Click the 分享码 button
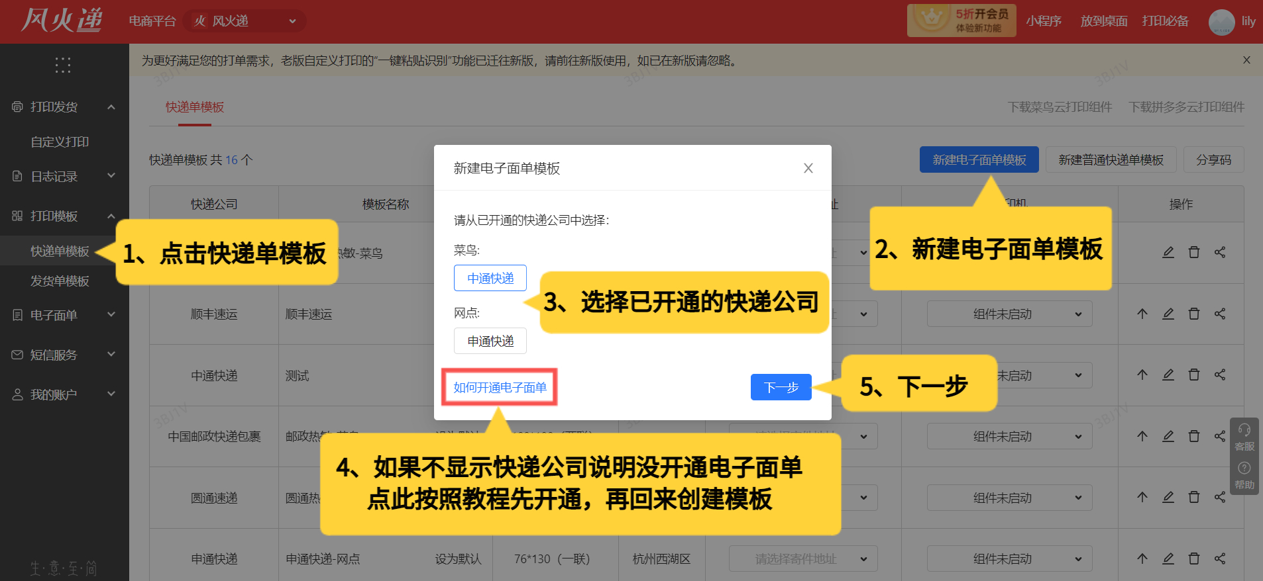 point(1214,159)
